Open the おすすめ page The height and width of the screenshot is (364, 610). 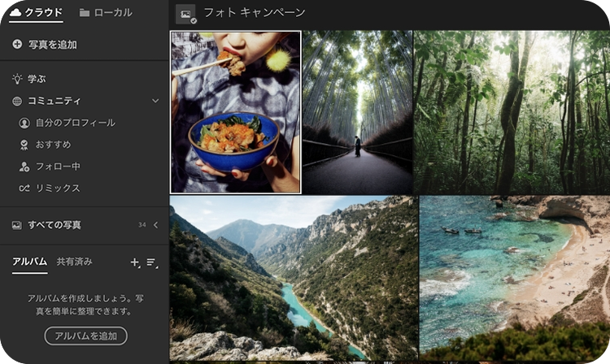pos(54,145)
